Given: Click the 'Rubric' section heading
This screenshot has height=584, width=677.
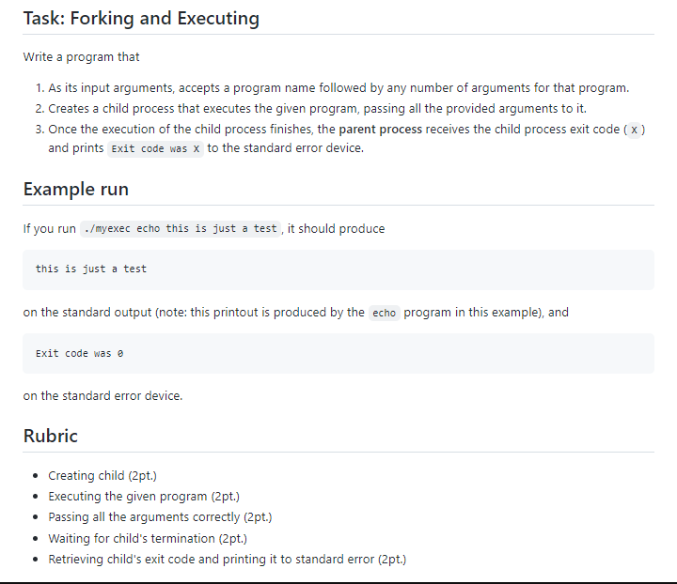Looking at the screenshot, I should [51, 436].
